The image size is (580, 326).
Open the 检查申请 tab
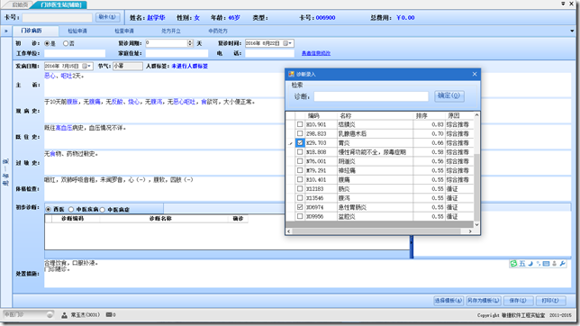tap(124, 32)
